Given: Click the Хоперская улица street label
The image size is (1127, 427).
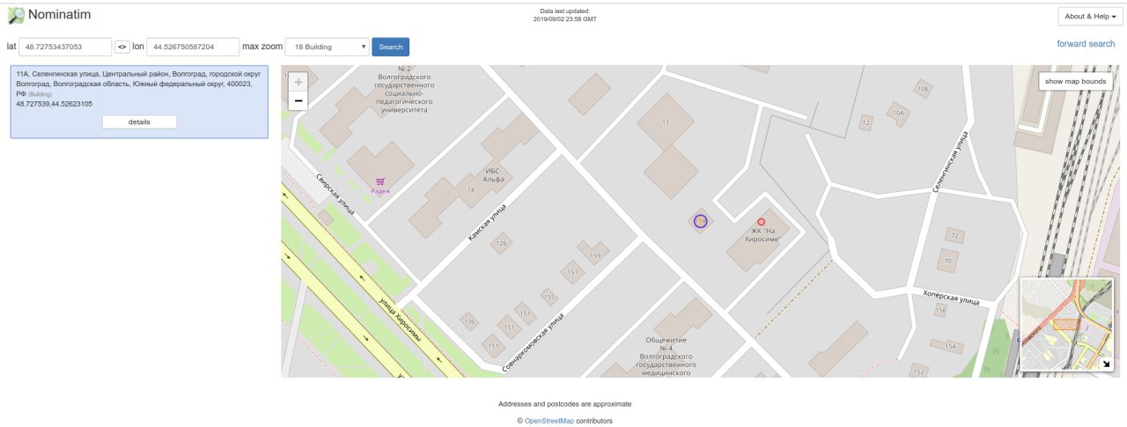Looking at the screenshot, I should click(950, 297).
